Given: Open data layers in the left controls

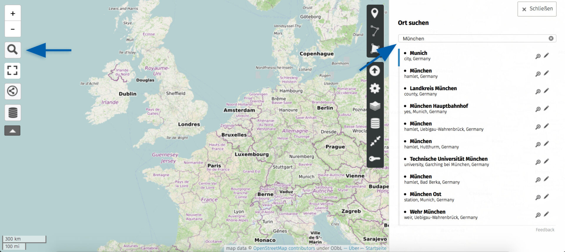Looking at the screenshot, I should pyautogui.click(x=13, y=112).
